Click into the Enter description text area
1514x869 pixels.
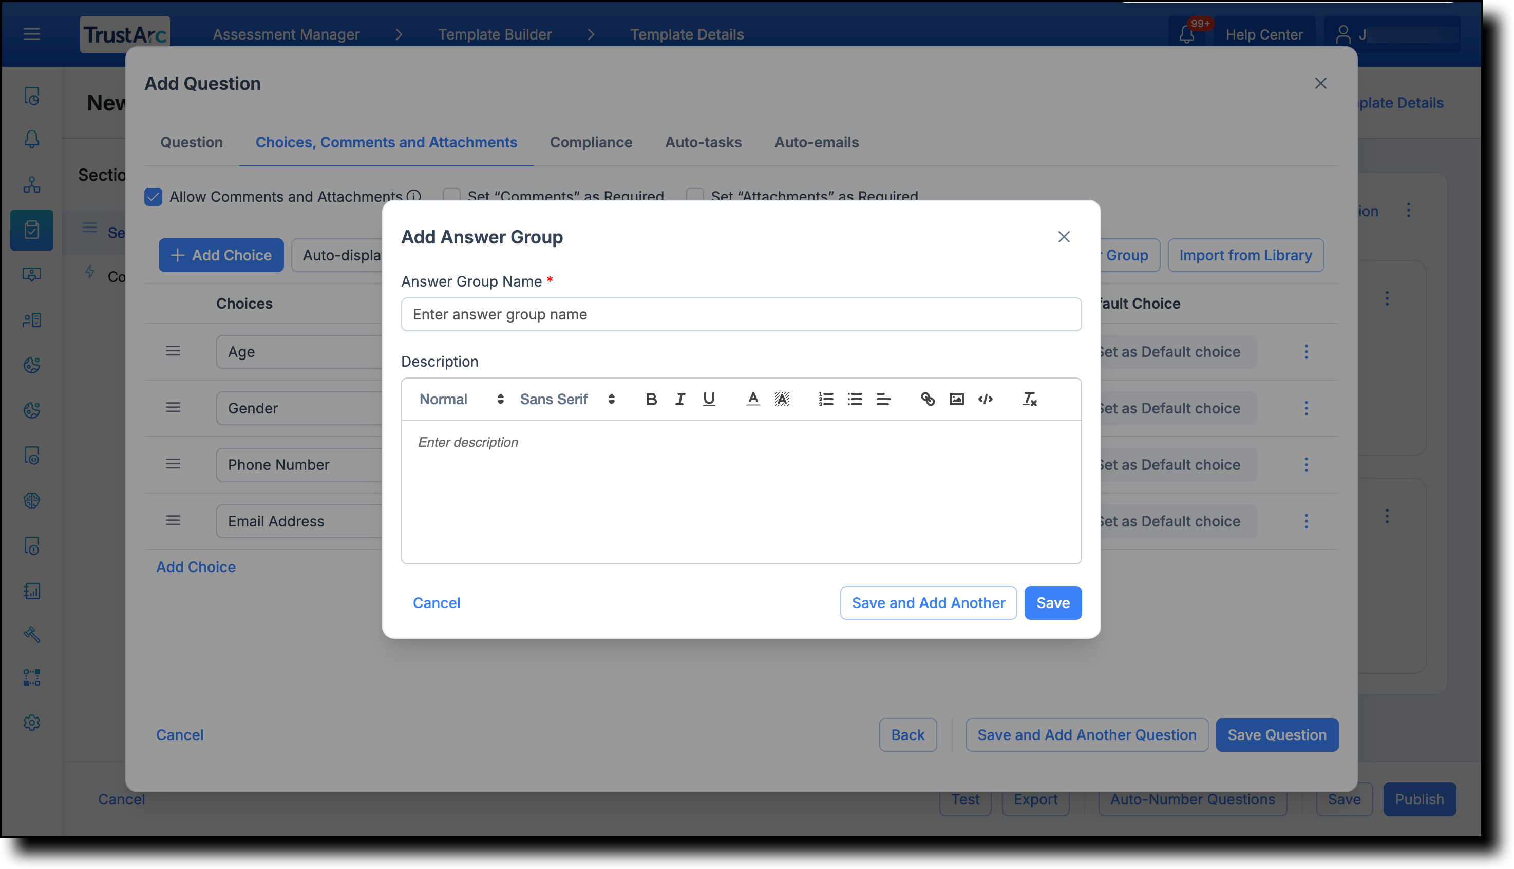click(741, 492)
